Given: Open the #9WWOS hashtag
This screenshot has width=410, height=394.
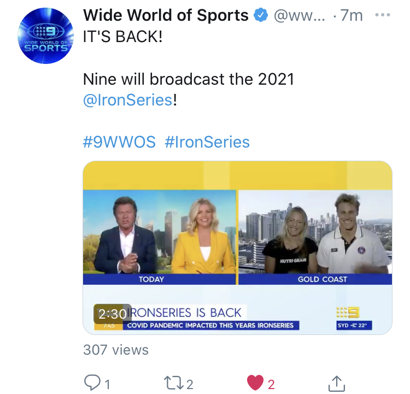Looking at the screenshot, I should tap(119, 142).
